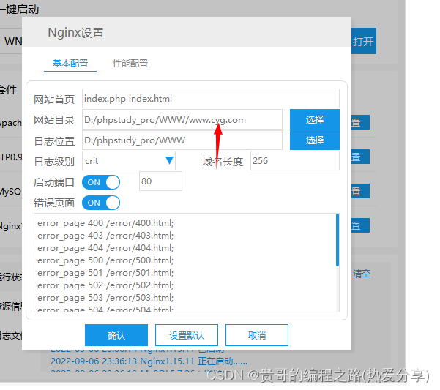Click the 网站目录 path field
Screen dimensions: 440x390
click(182, 120)
